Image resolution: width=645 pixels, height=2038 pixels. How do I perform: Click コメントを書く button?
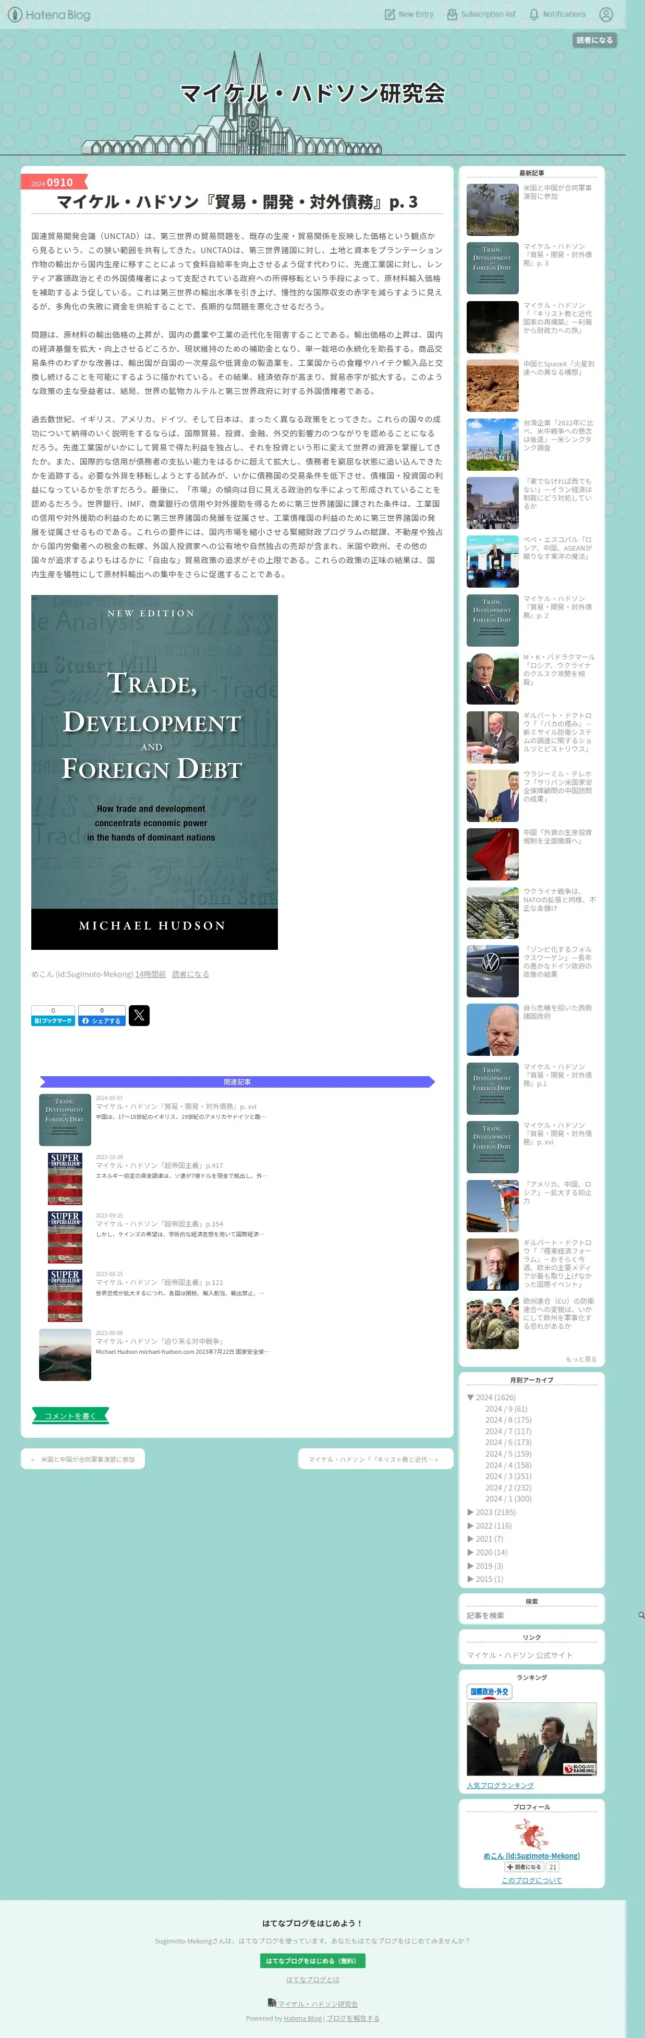[70, 1416]
